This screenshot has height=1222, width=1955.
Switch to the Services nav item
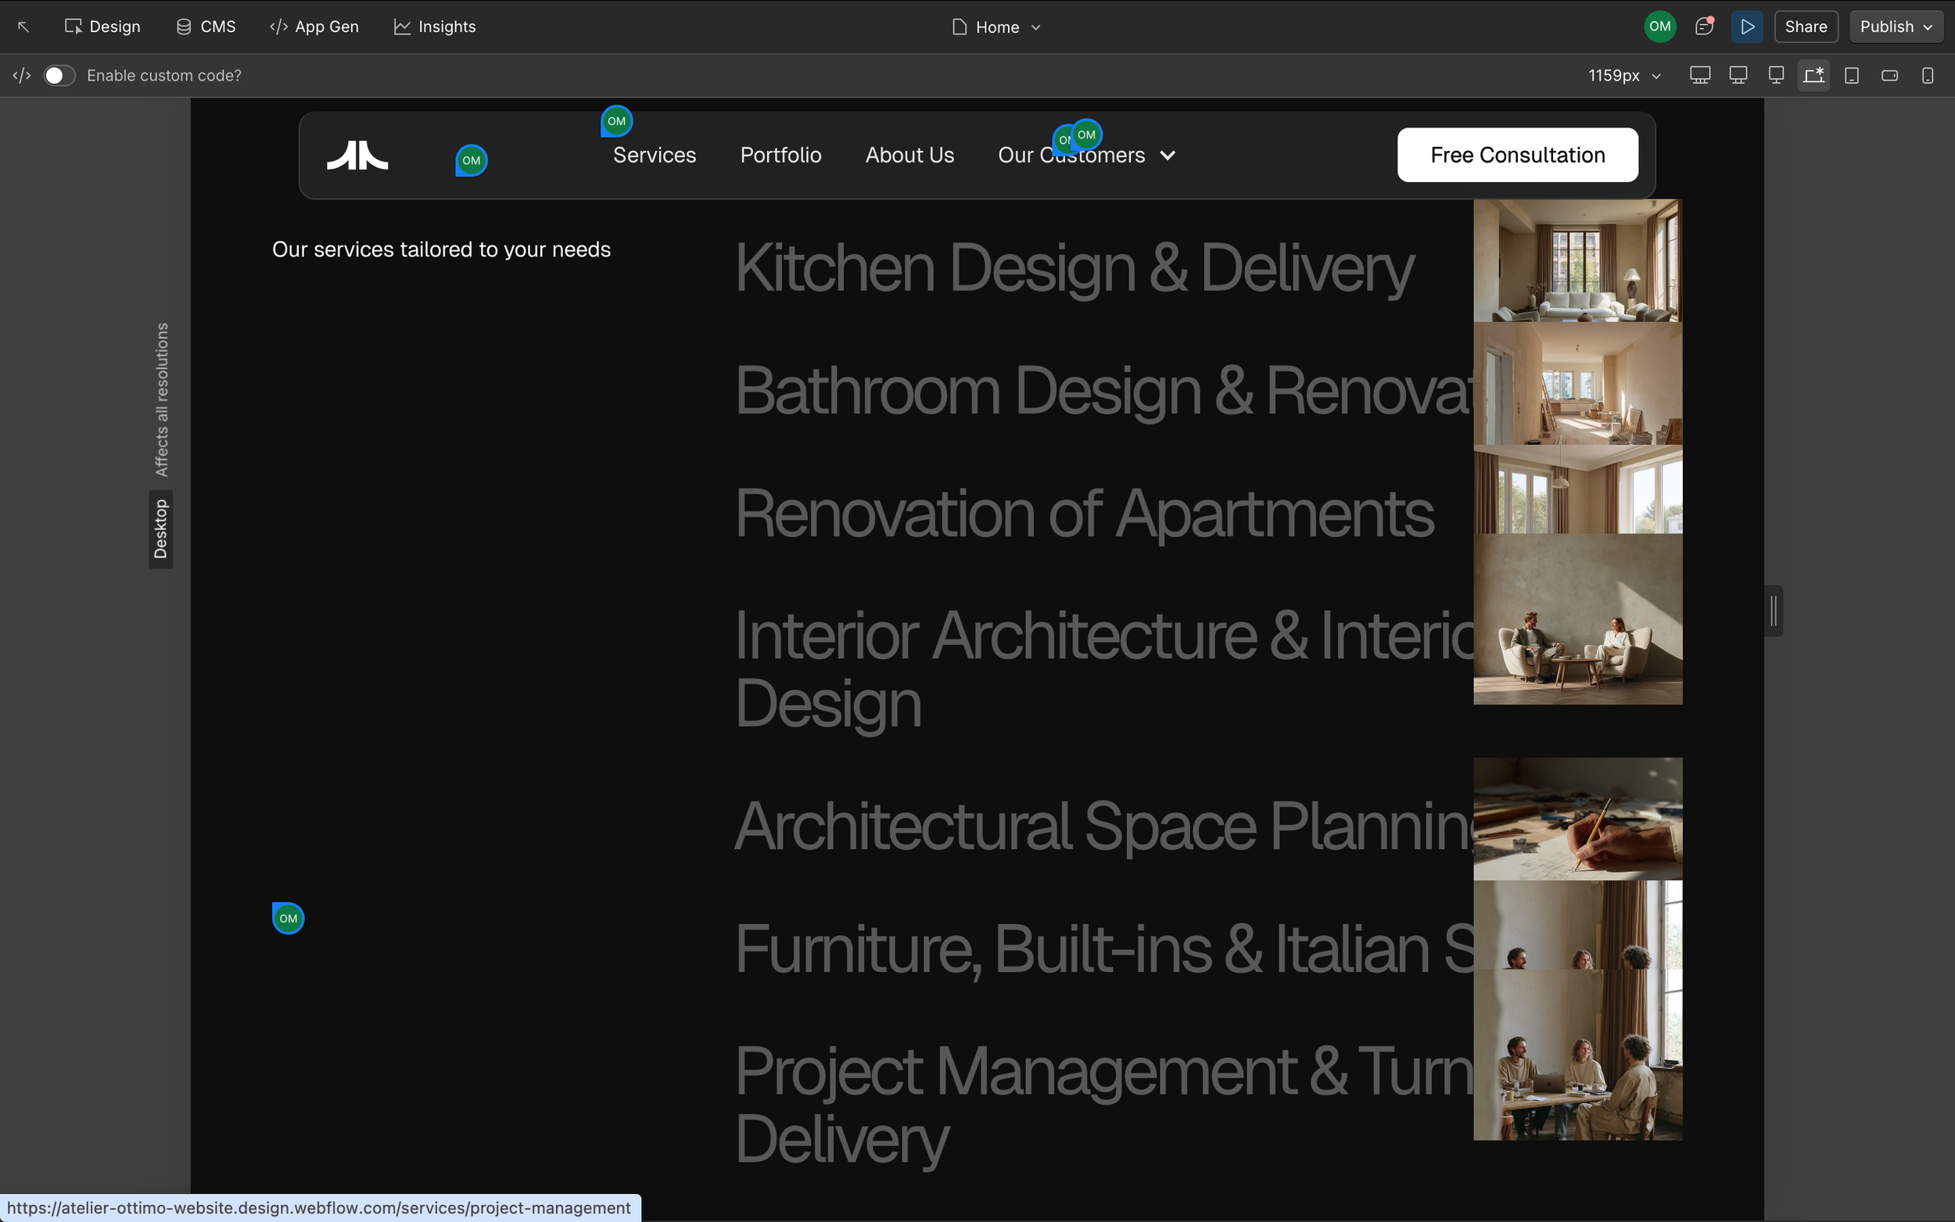point(654,154)
